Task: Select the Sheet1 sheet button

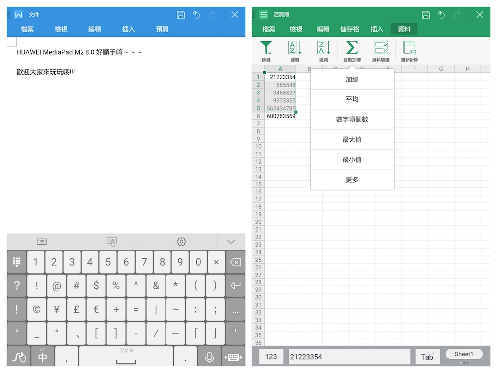Action: tap(464, 354)
